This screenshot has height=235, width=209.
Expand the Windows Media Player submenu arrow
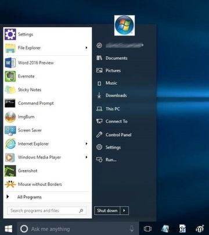87,157
